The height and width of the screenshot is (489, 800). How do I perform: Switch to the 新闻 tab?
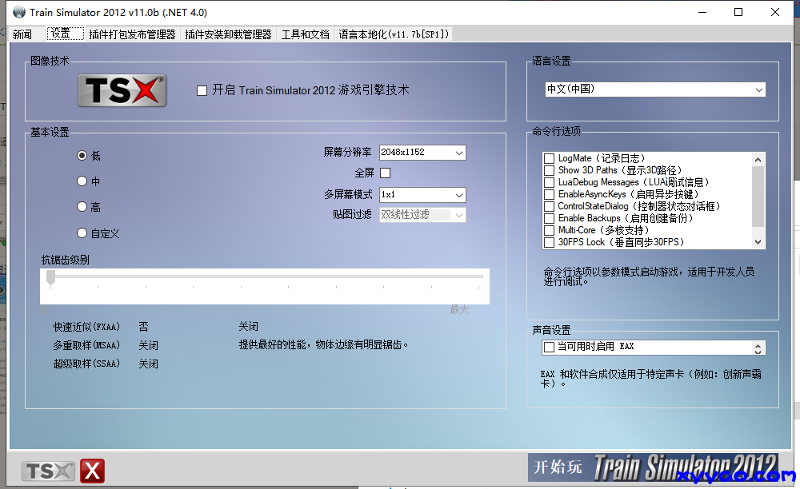pos(22,34)
